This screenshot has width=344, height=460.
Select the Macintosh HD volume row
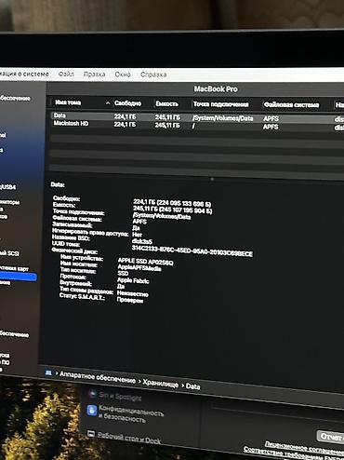pyautogui.click(x=196, y=126)
